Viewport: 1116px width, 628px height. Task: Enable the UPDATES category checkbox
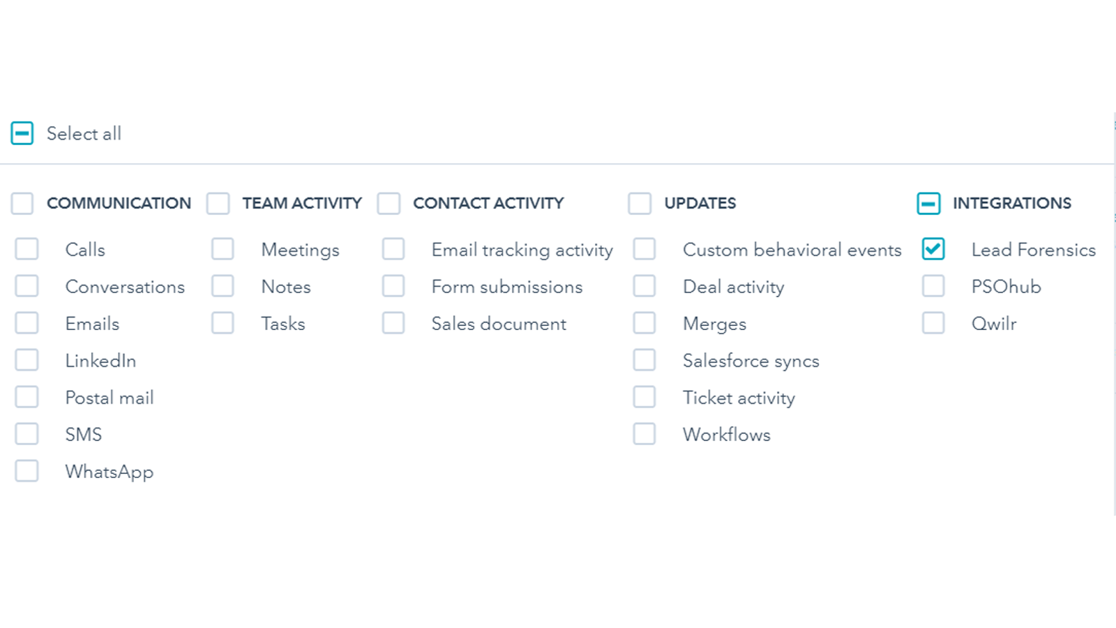coord(640,203)
